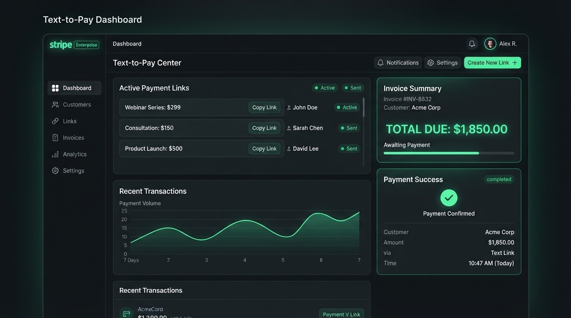The height and width of the screenshot is (318, 571).
Task: Click the 7 Days axis label
Action: 131,260
